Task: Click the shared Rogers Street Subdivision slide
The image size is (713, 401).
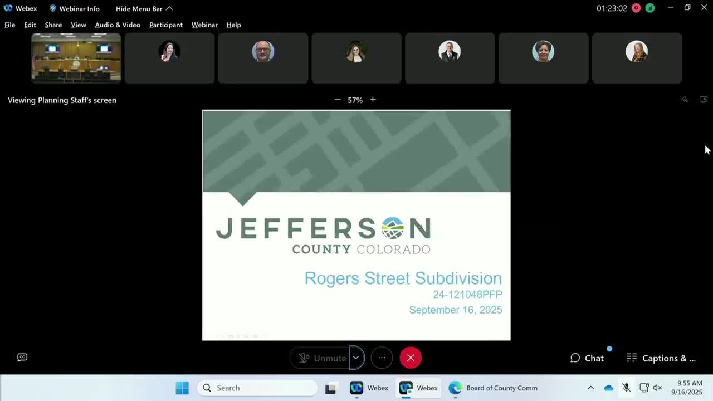Action: point(356,225)
